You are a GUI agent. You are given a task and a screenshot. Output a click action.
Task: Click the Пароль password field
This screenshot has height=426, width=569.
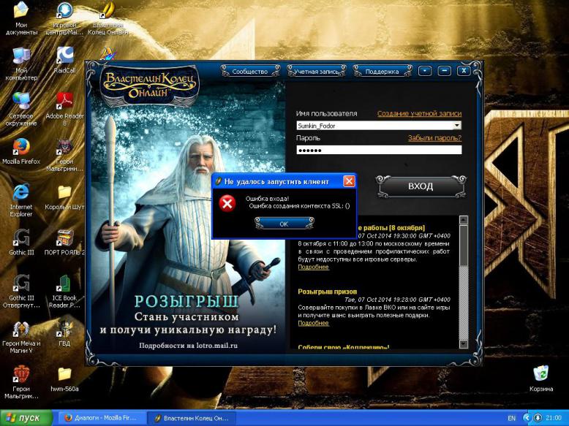coord(379,150)
